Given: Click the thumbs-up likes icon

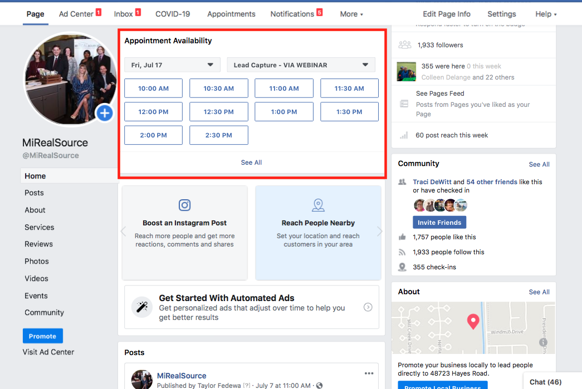Looking at the screenshot, I should tap(402, 237).
